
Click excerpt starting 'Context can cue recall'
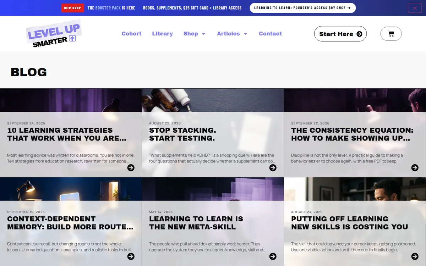[70, 247]
